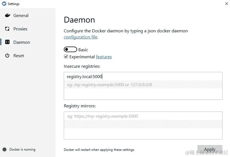Open the General settings tab
230x157 pixels.
pos(21,15)
